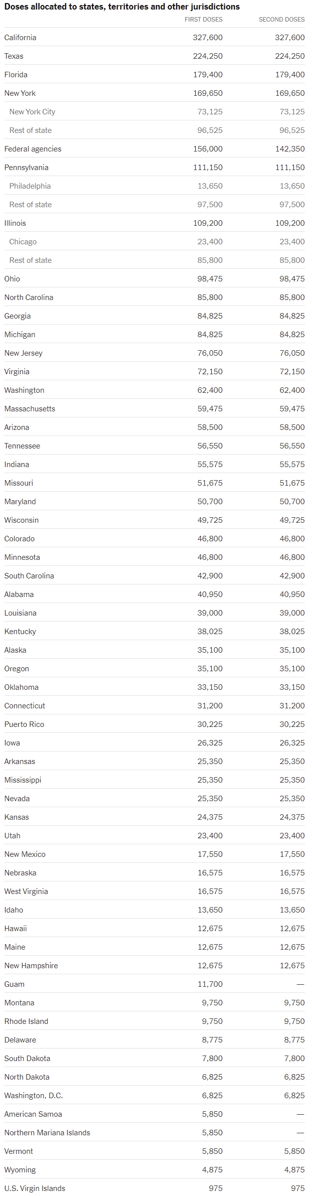Select the New York City sub-row
312x1196 pixels.
coord(32,112)
